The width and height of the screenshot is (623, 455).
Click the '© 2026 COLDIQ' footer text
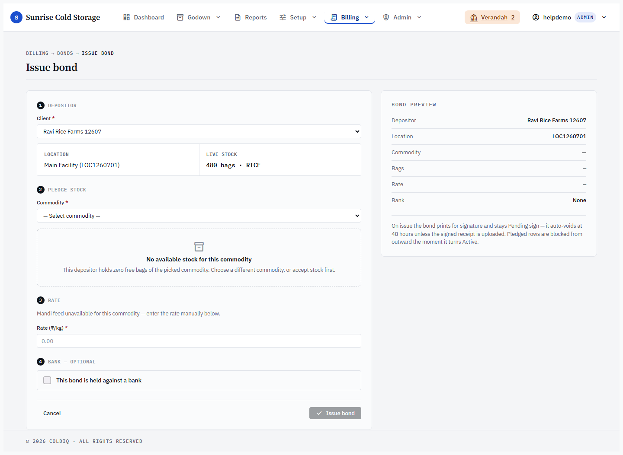click(48, 441)
